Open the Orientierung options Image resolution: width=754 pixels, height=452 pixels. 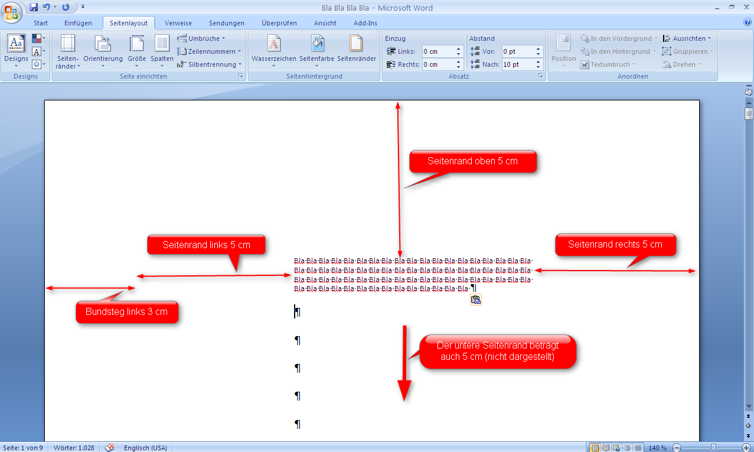point(103,51)
